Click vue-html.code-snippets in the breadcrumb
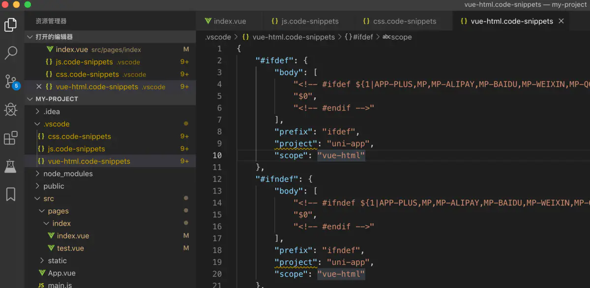The height and width of the screenshot is (288, 590). click(x=294, y=37)
